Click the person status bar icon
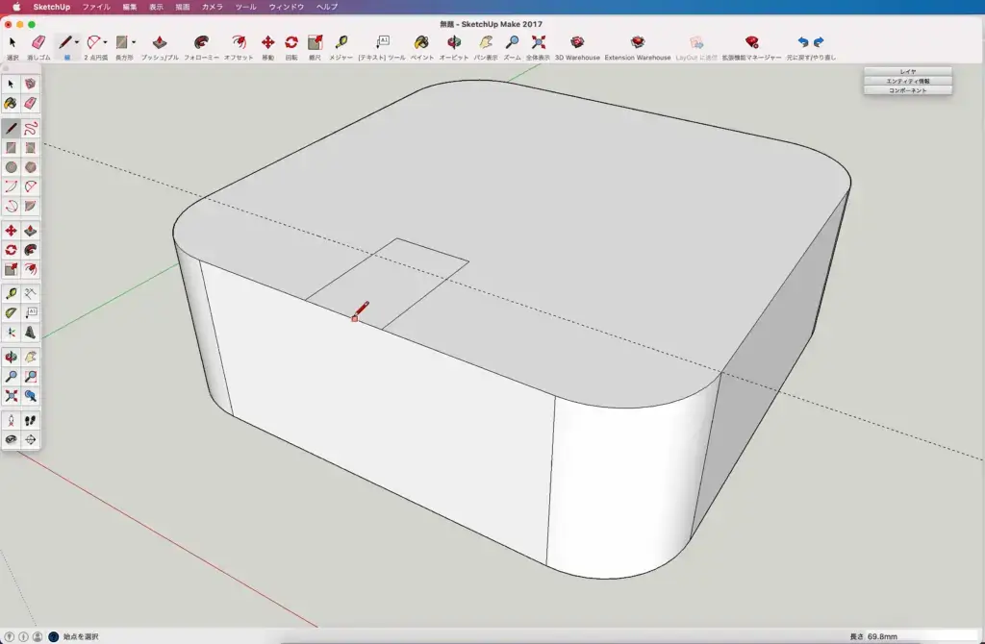This screenshot has width=985, height=644. (x=38, y=636)
